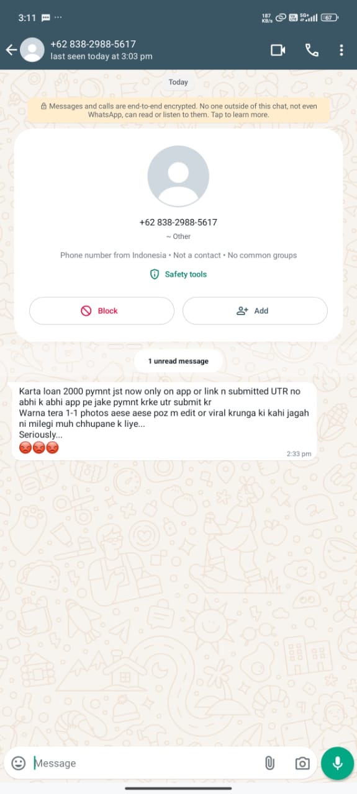
Task: Tap the green microphone button
Action: tap(338, 763)
